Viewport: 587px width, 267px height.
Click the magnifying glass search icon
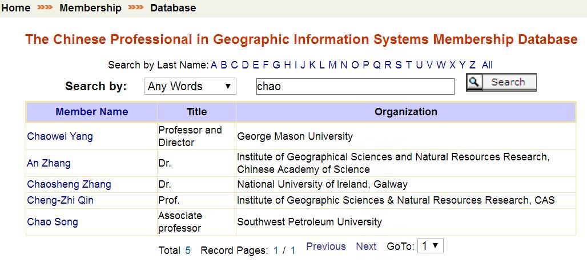474,83
